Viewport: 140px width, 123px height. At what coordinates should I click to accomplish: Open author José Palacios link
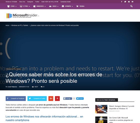(12, 87)
